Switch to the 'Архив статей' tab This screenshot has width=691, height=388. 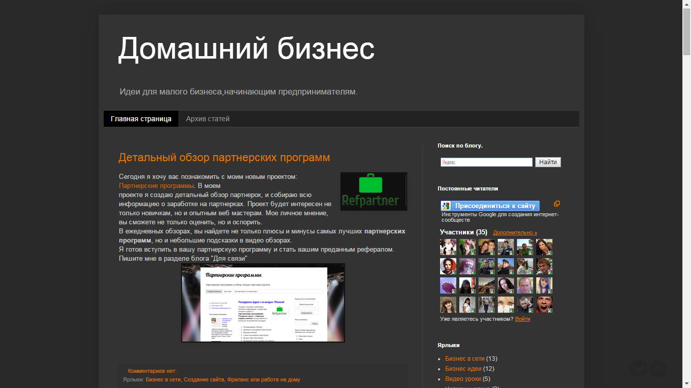click(207, 119)
